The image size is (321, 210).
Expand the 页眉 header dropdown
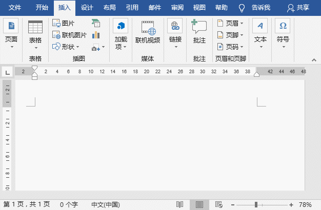click(x=242, y=24)
